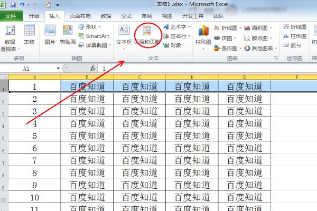317x211 pixels.
Task: Select column F header
Action: tap(294, 77)
